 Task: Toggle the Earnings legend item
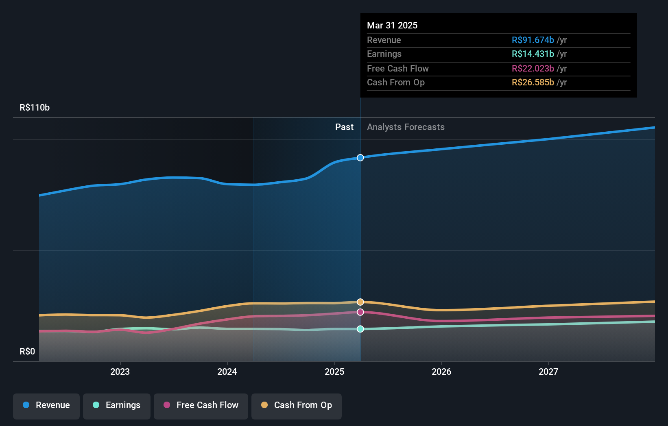click(117, 406)
